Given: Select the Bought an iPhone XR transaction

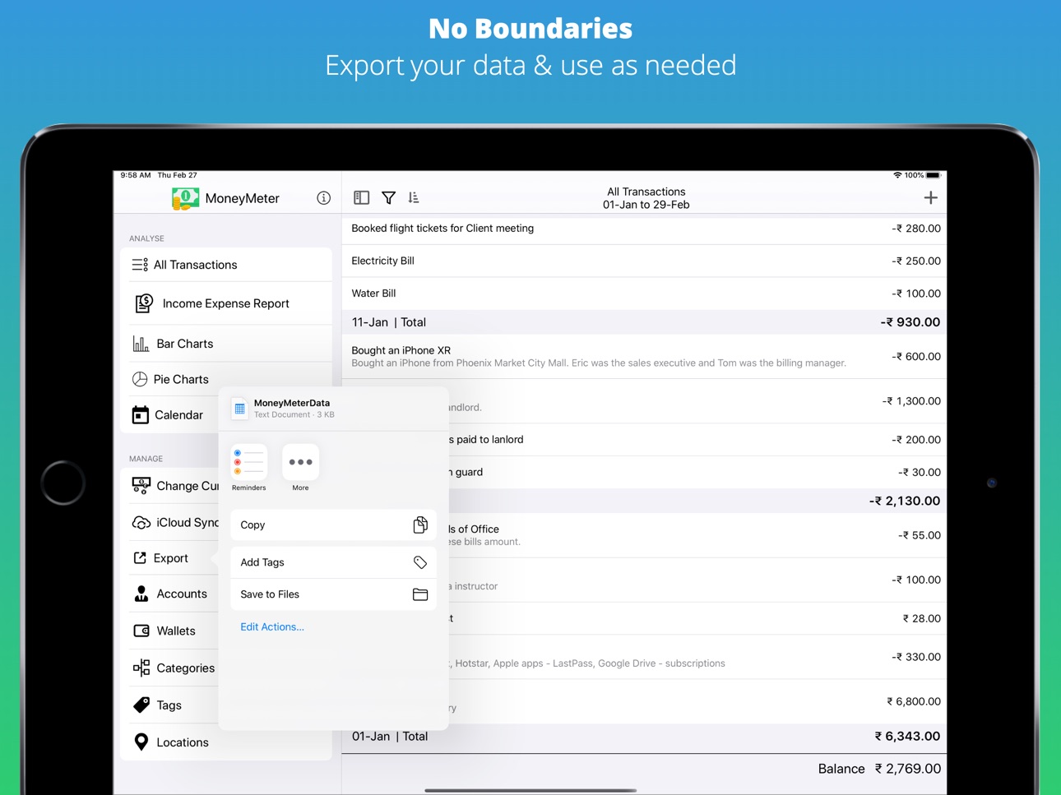Looking at the screenshot, I should (x=644, y=356).
